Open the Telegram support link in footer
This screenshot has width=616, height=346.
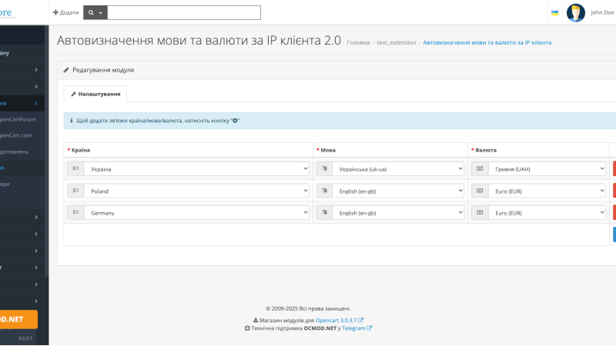coord(353,328)
